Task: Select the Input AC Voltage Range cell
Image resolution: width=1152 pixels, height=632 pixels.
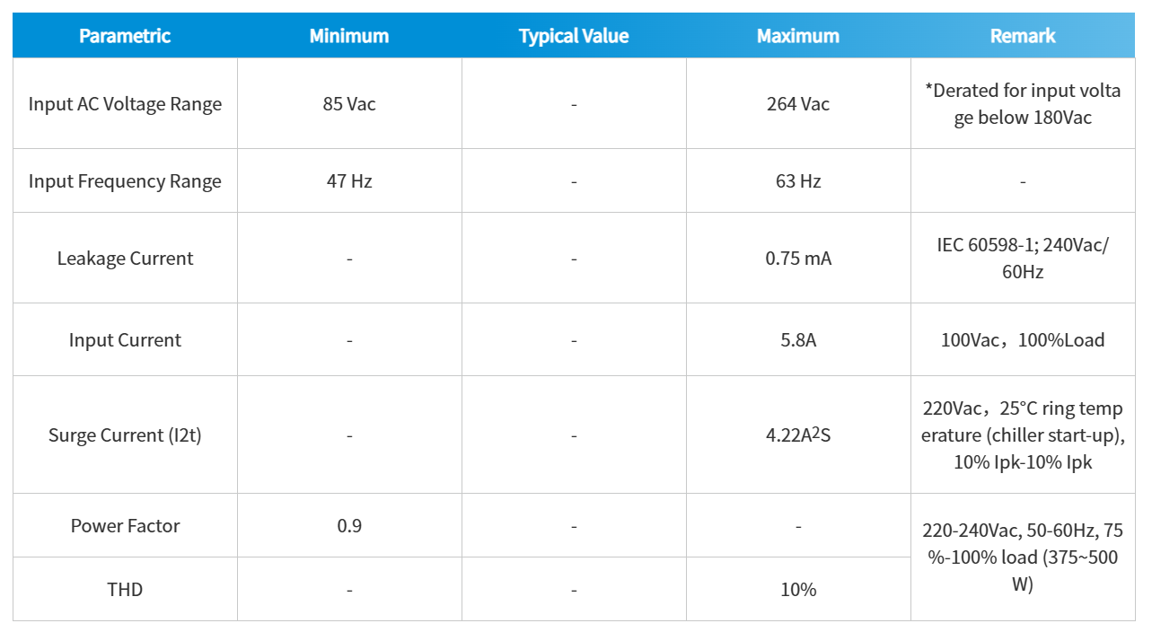Action: [x=125, y=104]
